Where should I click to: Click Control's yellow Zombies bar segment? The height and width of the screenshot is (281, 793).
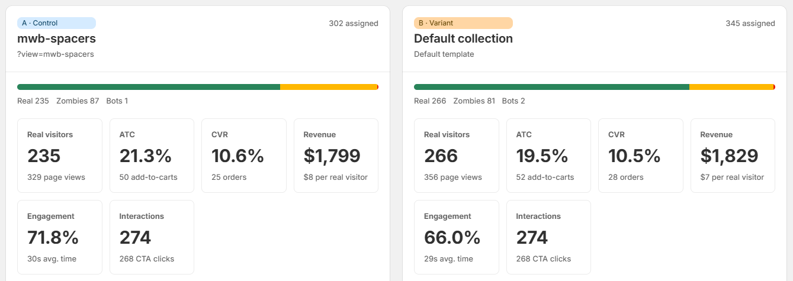(329, 87)
